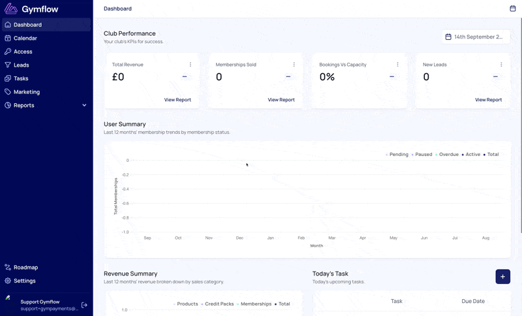The width and height of the screenshot is (522, 316).
Task: Open Total Revenue card options menu
Action: pos(191,64)
